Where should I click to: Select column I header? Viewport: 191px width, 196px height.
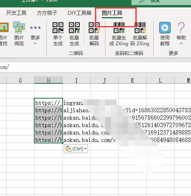coord(77,81)
